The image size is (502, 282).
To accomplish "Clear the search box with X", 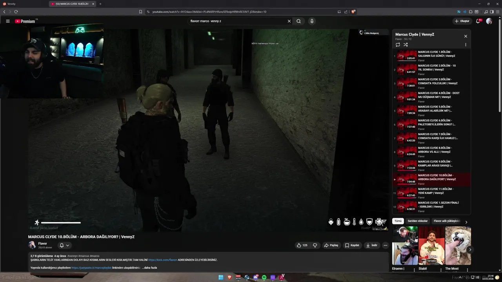I will pos(289,21).
